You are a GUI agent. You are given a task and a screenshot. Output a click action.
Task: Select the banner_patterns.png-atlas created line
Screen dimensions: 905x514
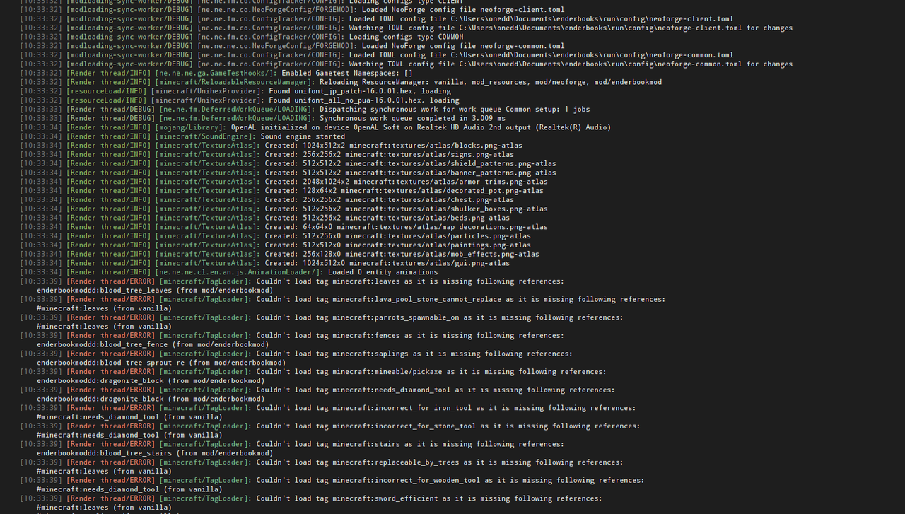288,173
